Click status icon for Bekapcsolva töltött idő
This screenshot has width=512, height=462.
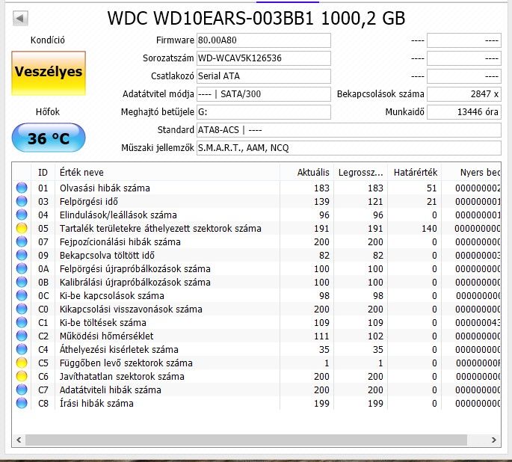coord(22,255)
